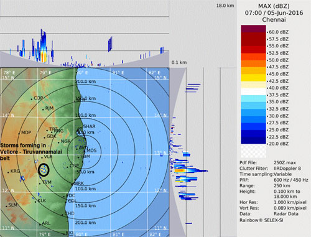Screen dimensions: 311x237
Task: Click the Rainbow SELEX-SI text
Action: (261, 220)
